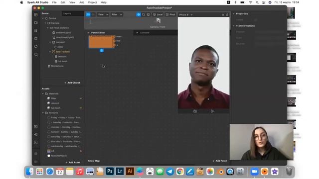
Task: Collapse the Properties section
Action: (x=234, y=14)
